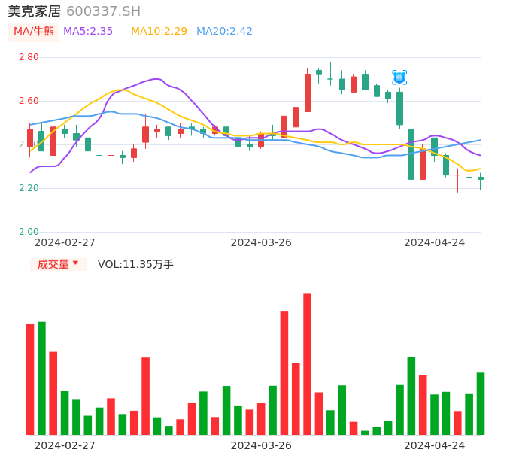Viewport: 516px width, 456px height.
Task: Click the tallest red volume bar
Action: tap(308, 364)
